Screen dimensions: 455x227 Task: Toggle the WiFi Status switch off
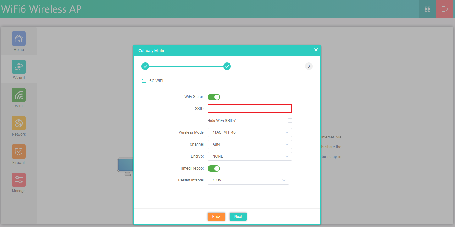214,97
